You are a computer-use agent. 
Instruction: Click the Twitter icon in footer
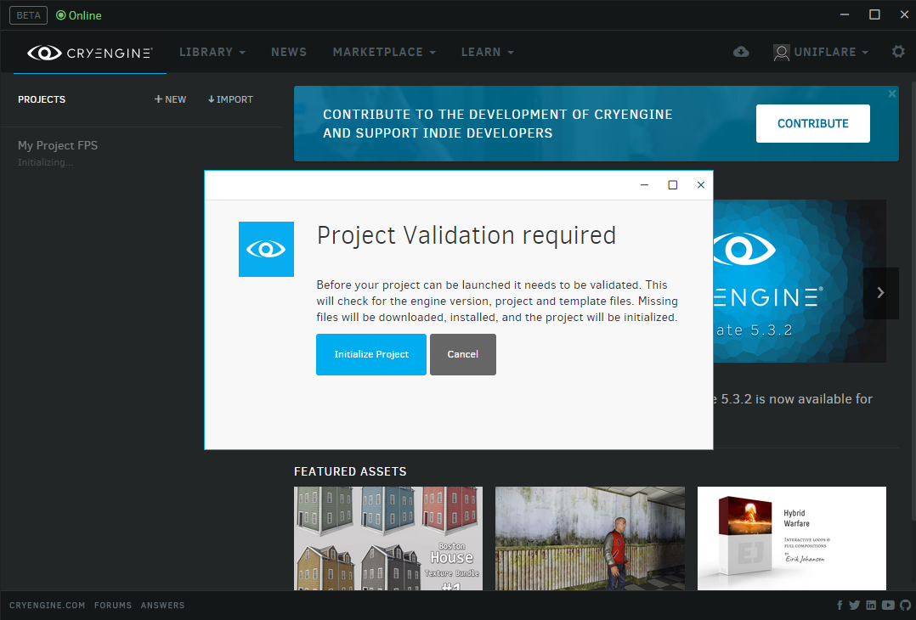854,606
